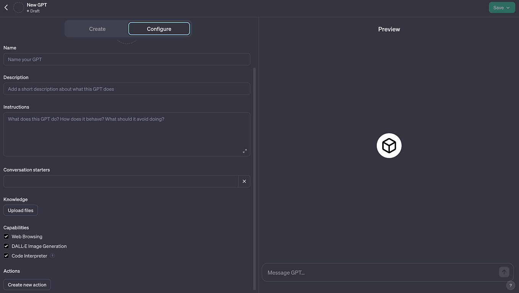The image size is (519, 293).
Task: Click the GPT cube logo in Preview
Action: click(389, 145)
